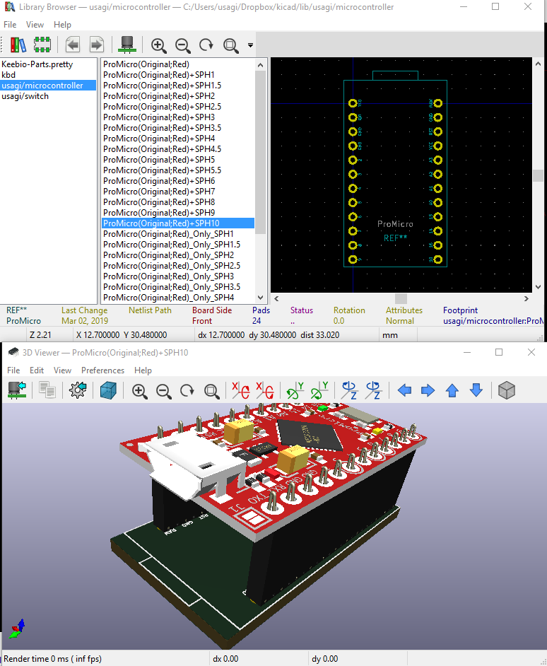Move 3D board left with blue arrow

tap(404, 390)
